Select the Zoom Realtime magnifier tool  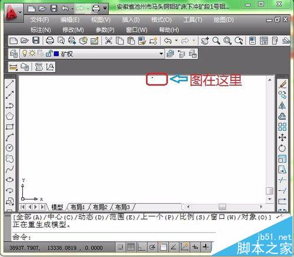216,40
